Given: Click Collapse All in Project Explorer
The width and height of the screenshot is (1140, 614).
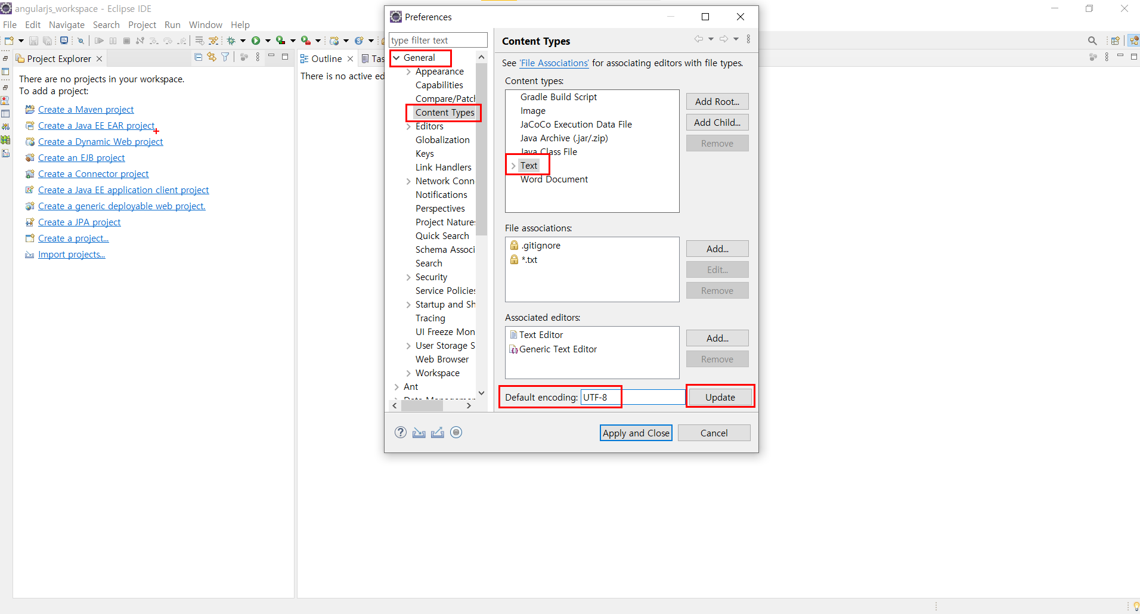Looking at the screenshot, I should point(198,57).
